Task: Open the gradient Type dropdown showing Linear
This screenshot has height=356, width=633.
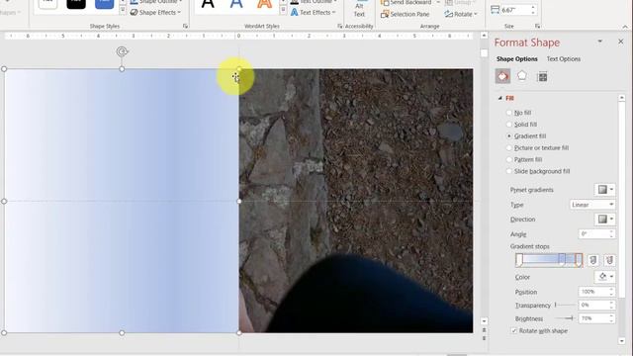Action: tap(592, 205)
